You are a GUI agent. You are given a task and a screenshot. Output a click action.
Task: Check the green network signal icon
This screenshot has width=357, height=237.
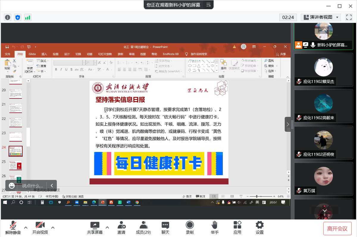pyautogui.click(x=28, y=17)
